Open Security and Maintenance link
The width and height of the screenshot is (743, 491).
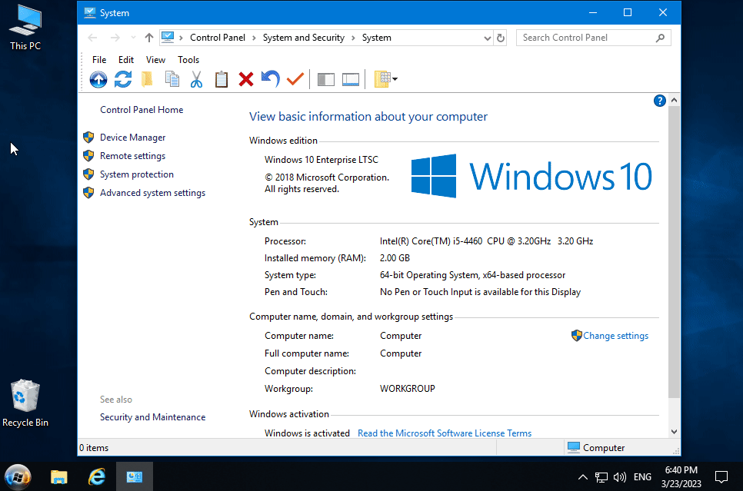[152, 417]
